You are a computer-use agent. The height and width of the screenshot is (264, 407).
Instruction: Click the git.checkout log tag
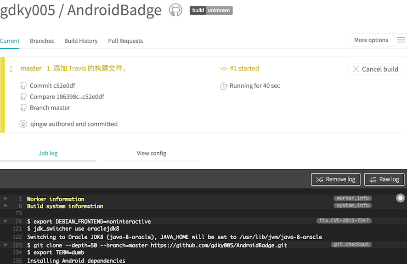[x=351, y=244]
